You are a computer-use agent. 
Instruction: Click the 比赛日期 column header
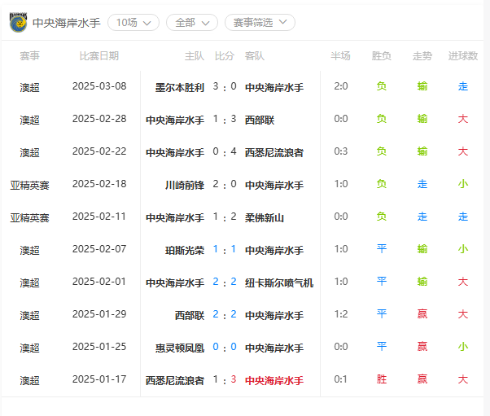coord(99,56)
